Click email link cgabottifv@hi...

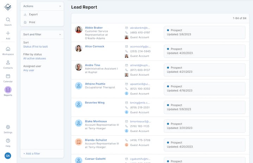(140, 159)
